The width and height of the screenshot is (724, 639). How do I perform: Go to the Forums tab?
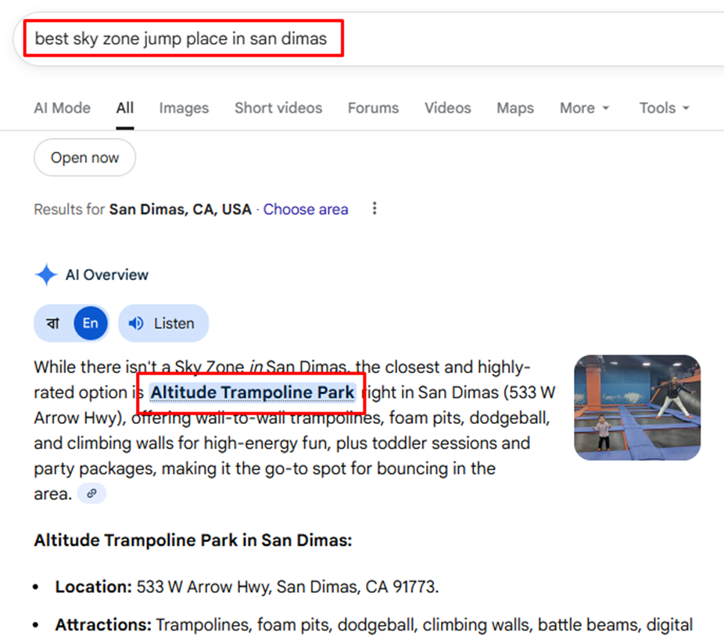pyautogui.click(x=373, y=108)
